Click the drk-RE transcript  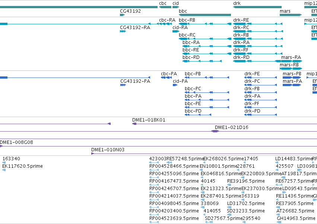click(x=257, y=24)
